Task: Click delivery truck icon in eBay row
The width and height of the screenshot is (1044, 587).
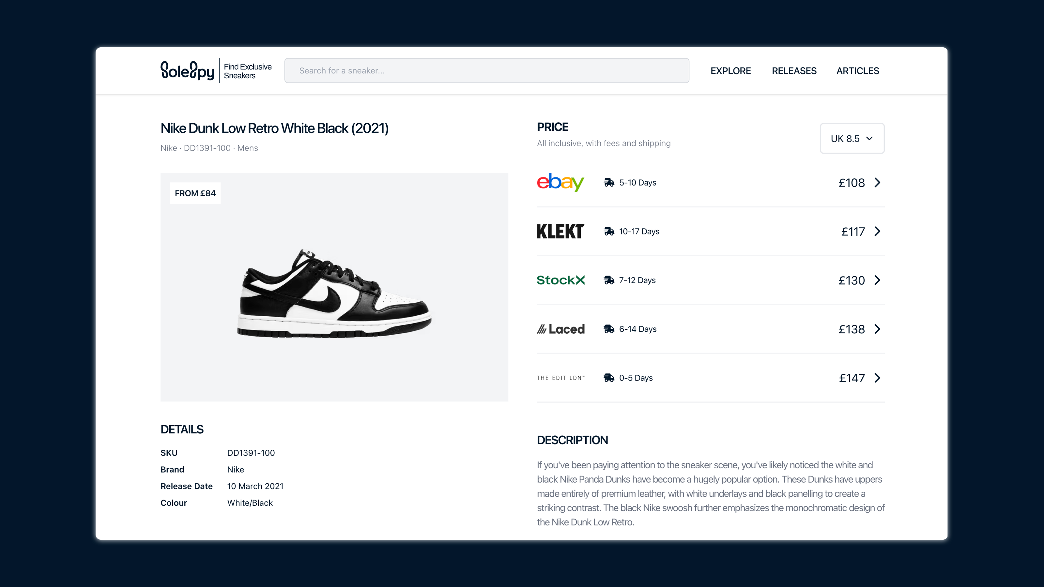Action: point(609,182)
